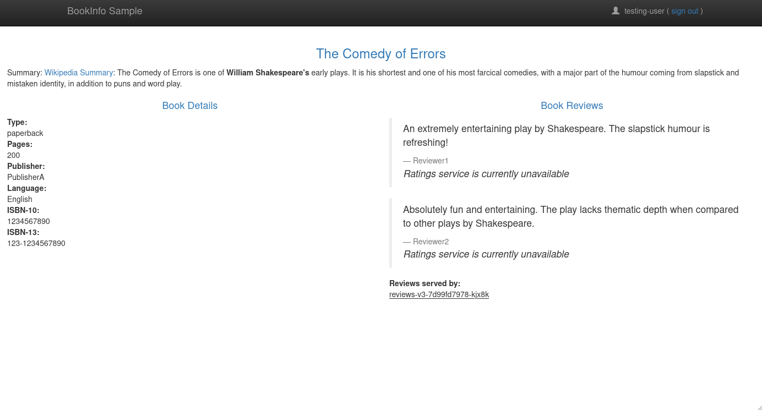Select the ISBN-13: label

pos(23,232)
